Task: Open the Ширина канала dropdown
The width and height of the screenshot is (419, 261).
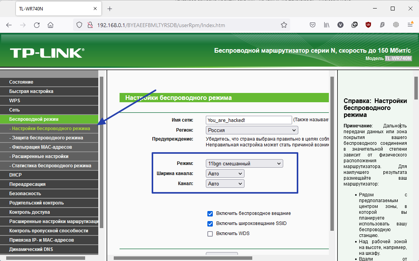Action: point(225,173)
